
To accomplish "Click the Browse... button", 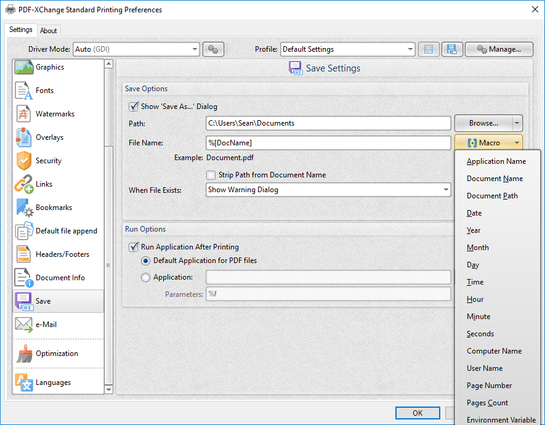I will [x=483, y=123].
